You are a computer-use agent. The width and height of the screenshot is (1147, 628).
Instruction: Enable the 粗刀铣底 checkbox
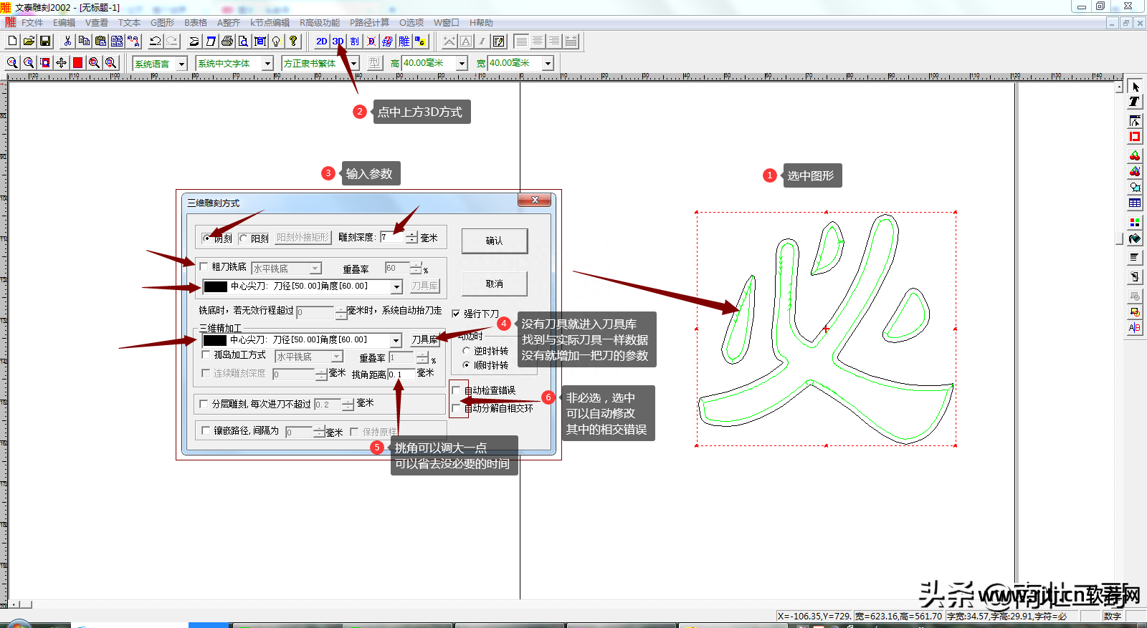point(204,266)
